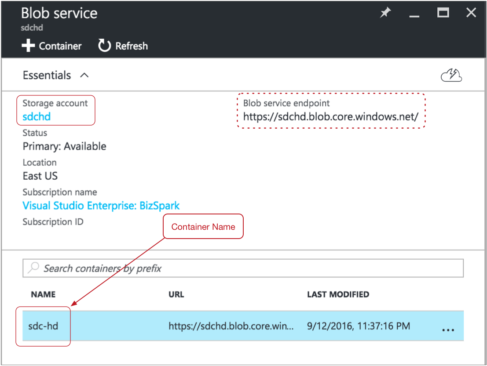Open the sdchd storage account link
The width and height of the screenshot is (487, 366).
tap(37, 117)
